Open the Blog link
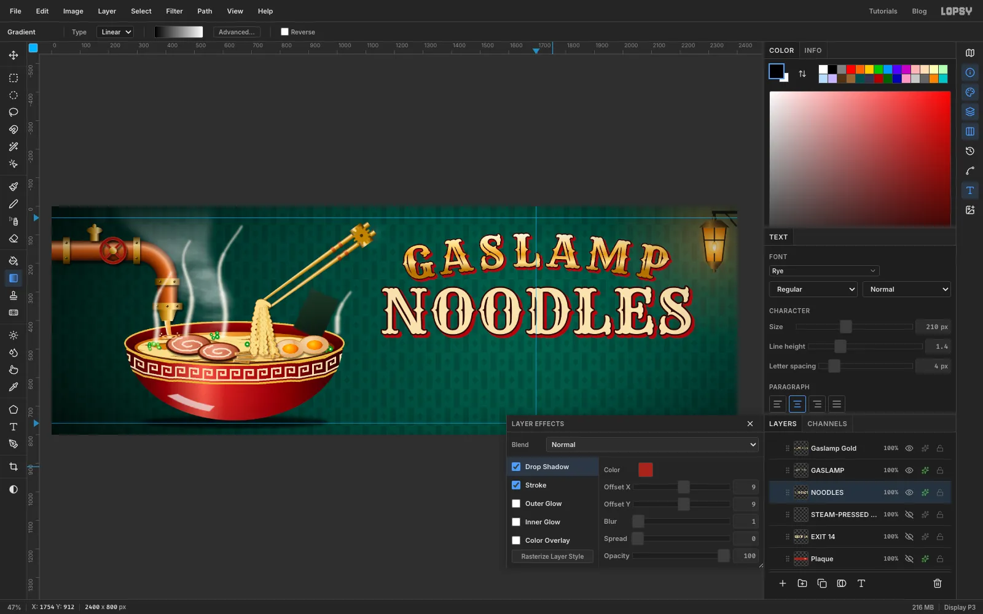Screen dimensions: 983x614 (919, 11)
